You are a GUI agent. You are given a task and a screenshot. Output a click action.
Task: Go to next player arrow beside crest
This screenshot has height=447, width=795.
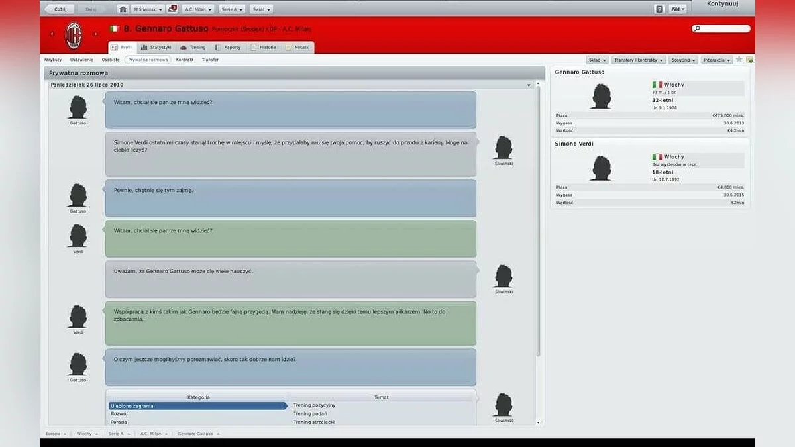pos(95,34)
